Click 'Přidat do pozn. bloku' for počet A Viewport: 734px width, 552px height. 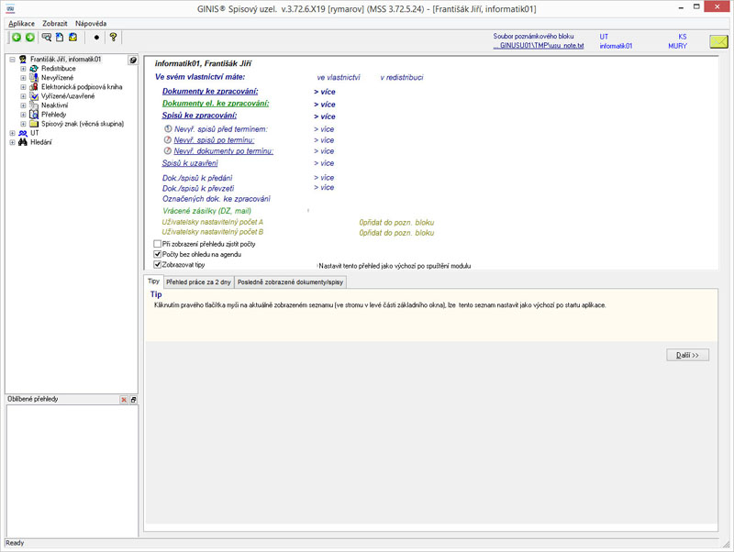396,222
